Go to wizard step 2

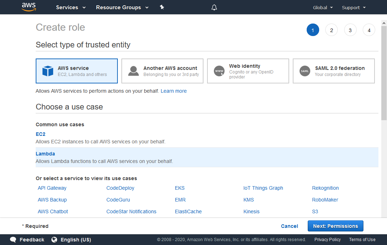331,30
